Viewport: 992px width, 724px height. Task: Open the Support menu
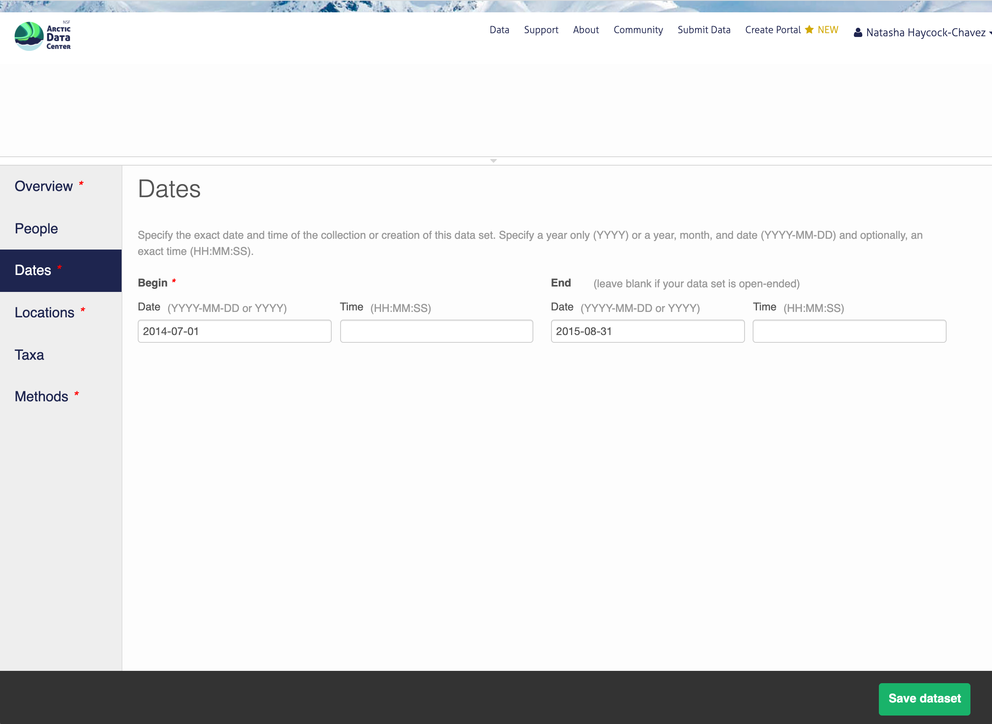541,30
